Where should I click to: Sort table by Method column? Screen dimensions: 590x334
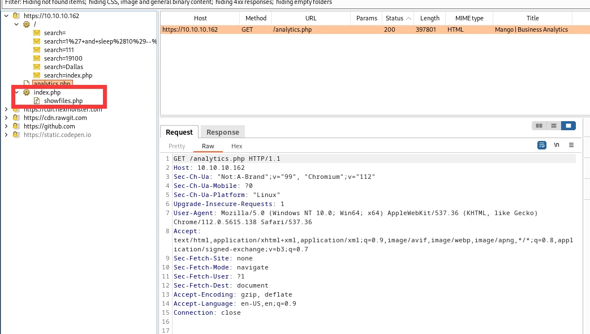pos(256,18)
